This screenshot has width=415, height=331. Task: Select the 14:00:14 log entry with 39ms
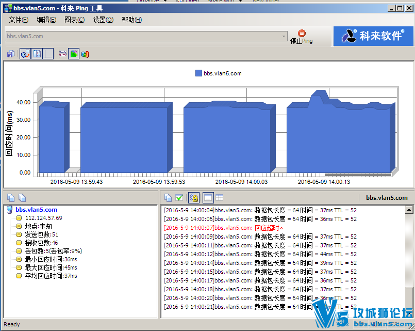point(260,263)
